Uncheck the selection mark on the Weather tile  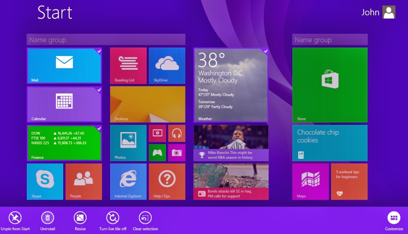coord(265,51)
